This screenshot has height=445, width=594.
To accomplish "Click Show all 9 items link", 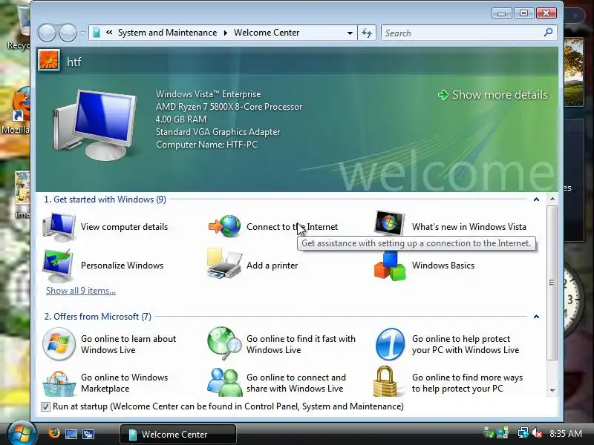I will (81, 291).
